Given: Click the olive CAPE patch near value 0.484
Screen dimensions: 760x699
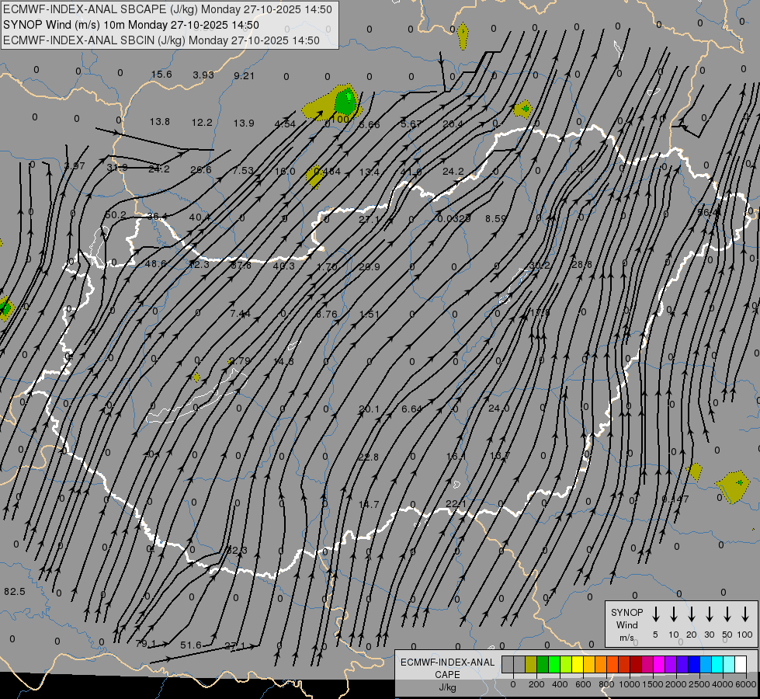Looking at the screenshot, I should click(x=314, y=177).
